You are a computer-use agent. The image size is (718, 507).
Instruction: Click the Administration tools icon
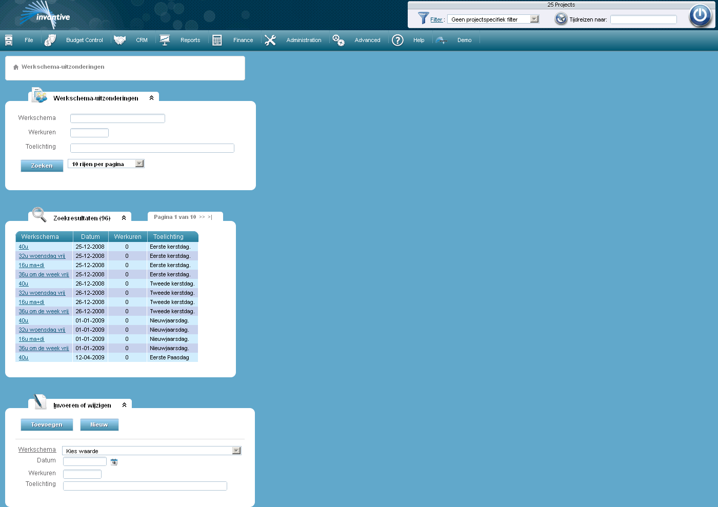[x=270, y=40]
